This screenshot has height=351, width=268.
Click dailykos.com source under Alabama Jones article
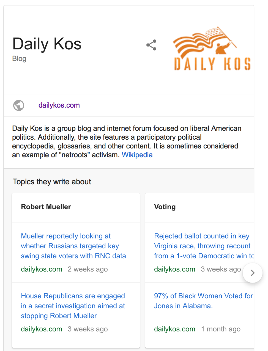(175, 329)
